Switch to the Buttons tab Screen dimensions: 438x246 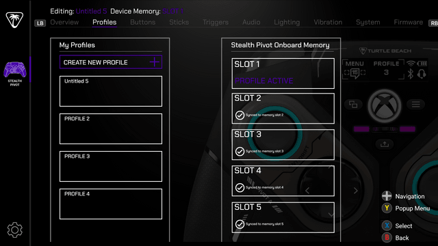[x=143, y=23]
